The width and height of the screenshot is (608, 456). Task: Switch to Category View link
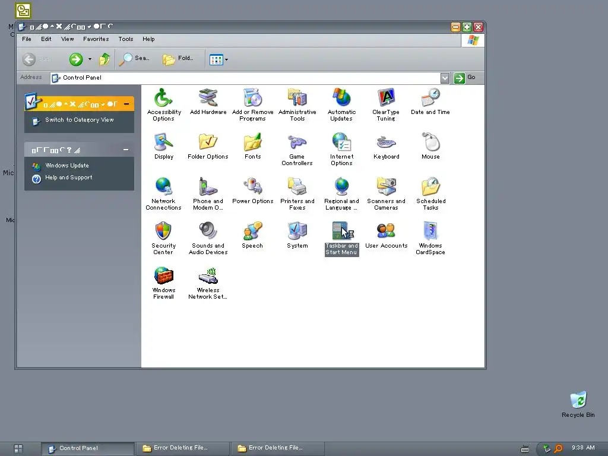[79, 120]
